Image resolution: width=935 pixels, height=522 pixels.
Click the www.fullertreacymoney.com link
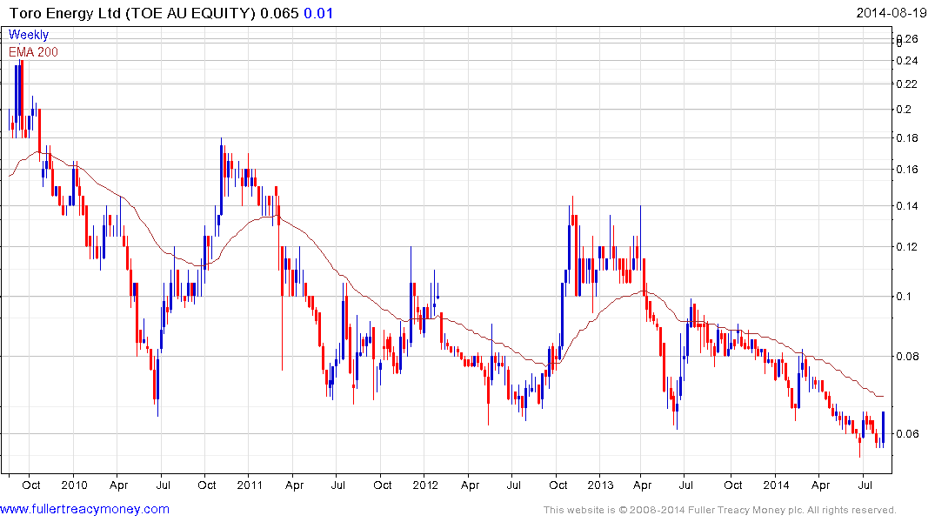[x=84, y=509]
